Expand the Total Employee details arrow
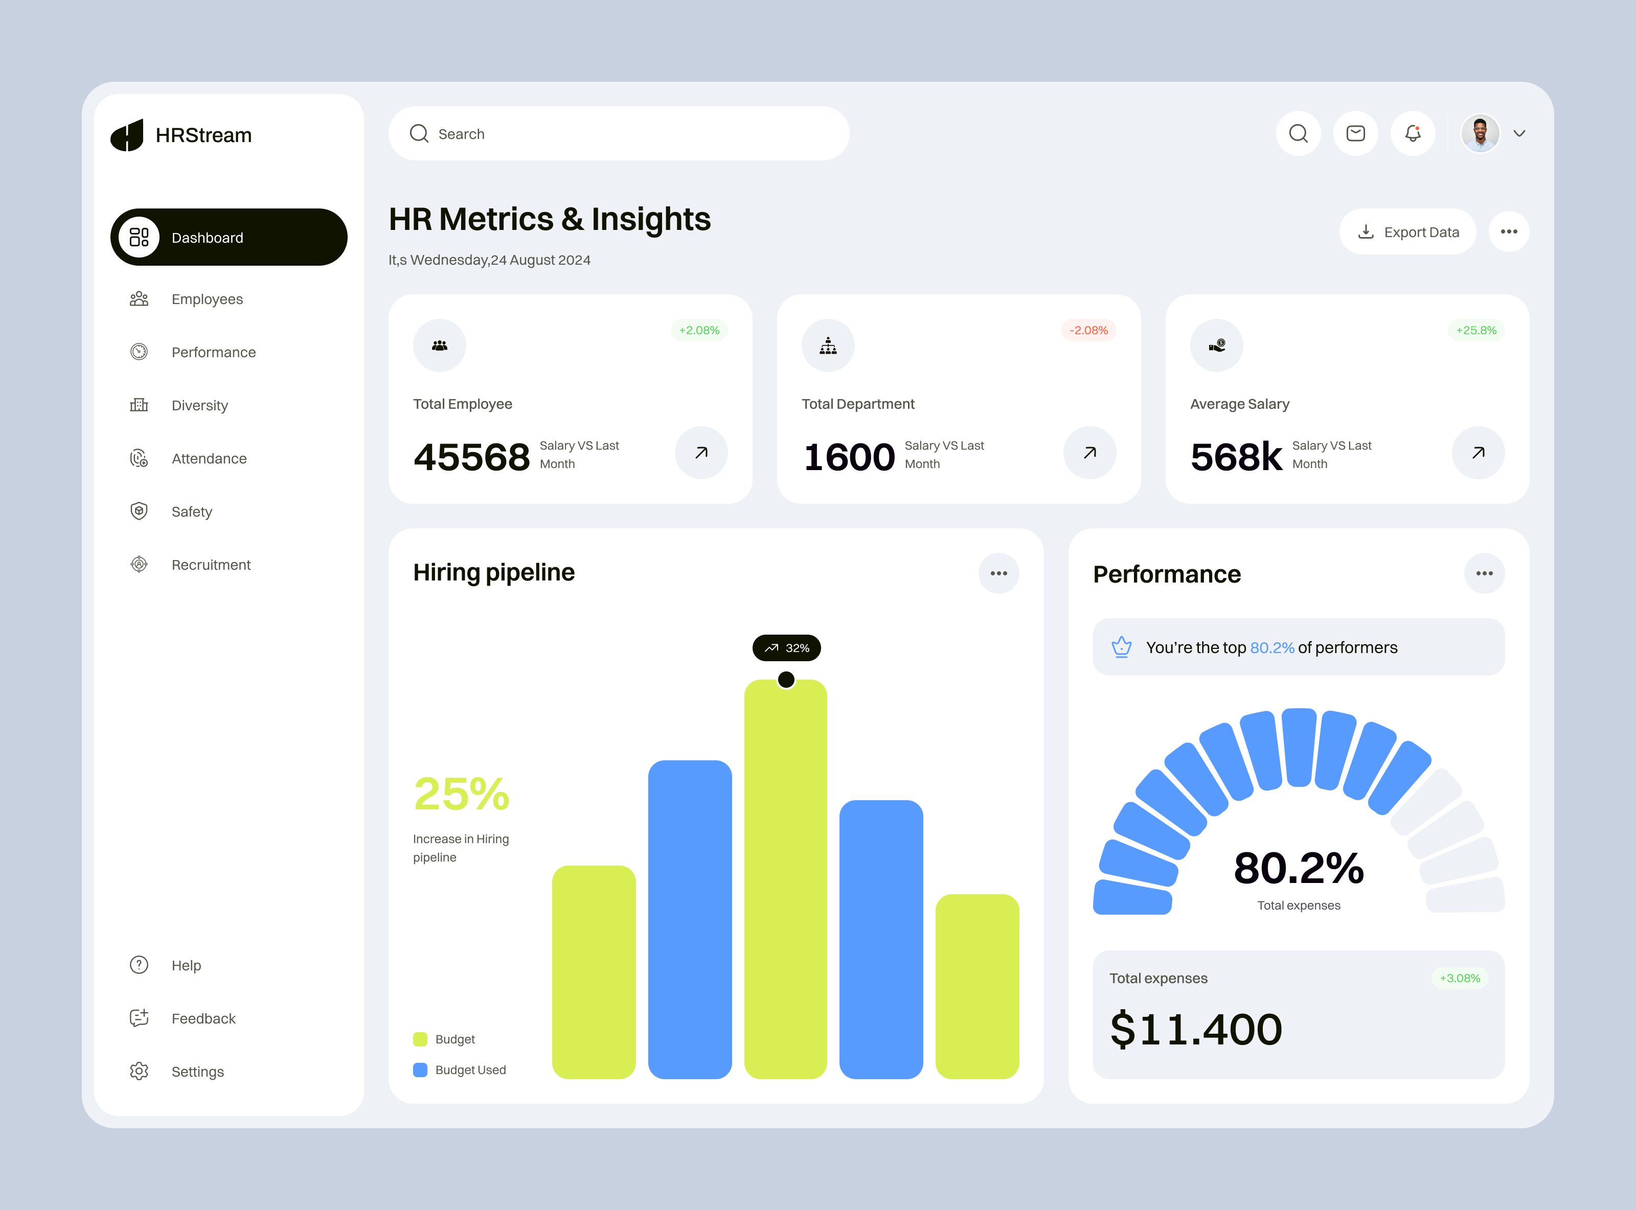The height and width of the screenshot is (1210, 1636). coord(701,453)
